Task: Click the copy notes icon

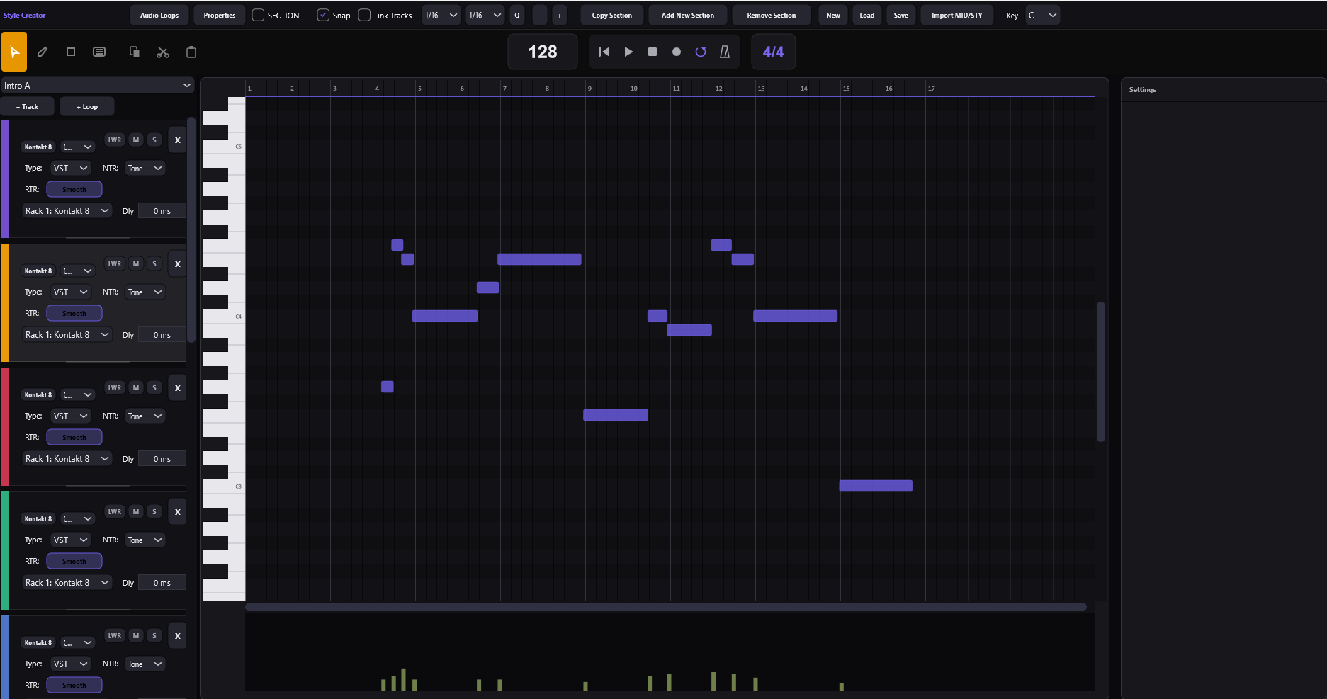Action: click(x=134, y=52)
